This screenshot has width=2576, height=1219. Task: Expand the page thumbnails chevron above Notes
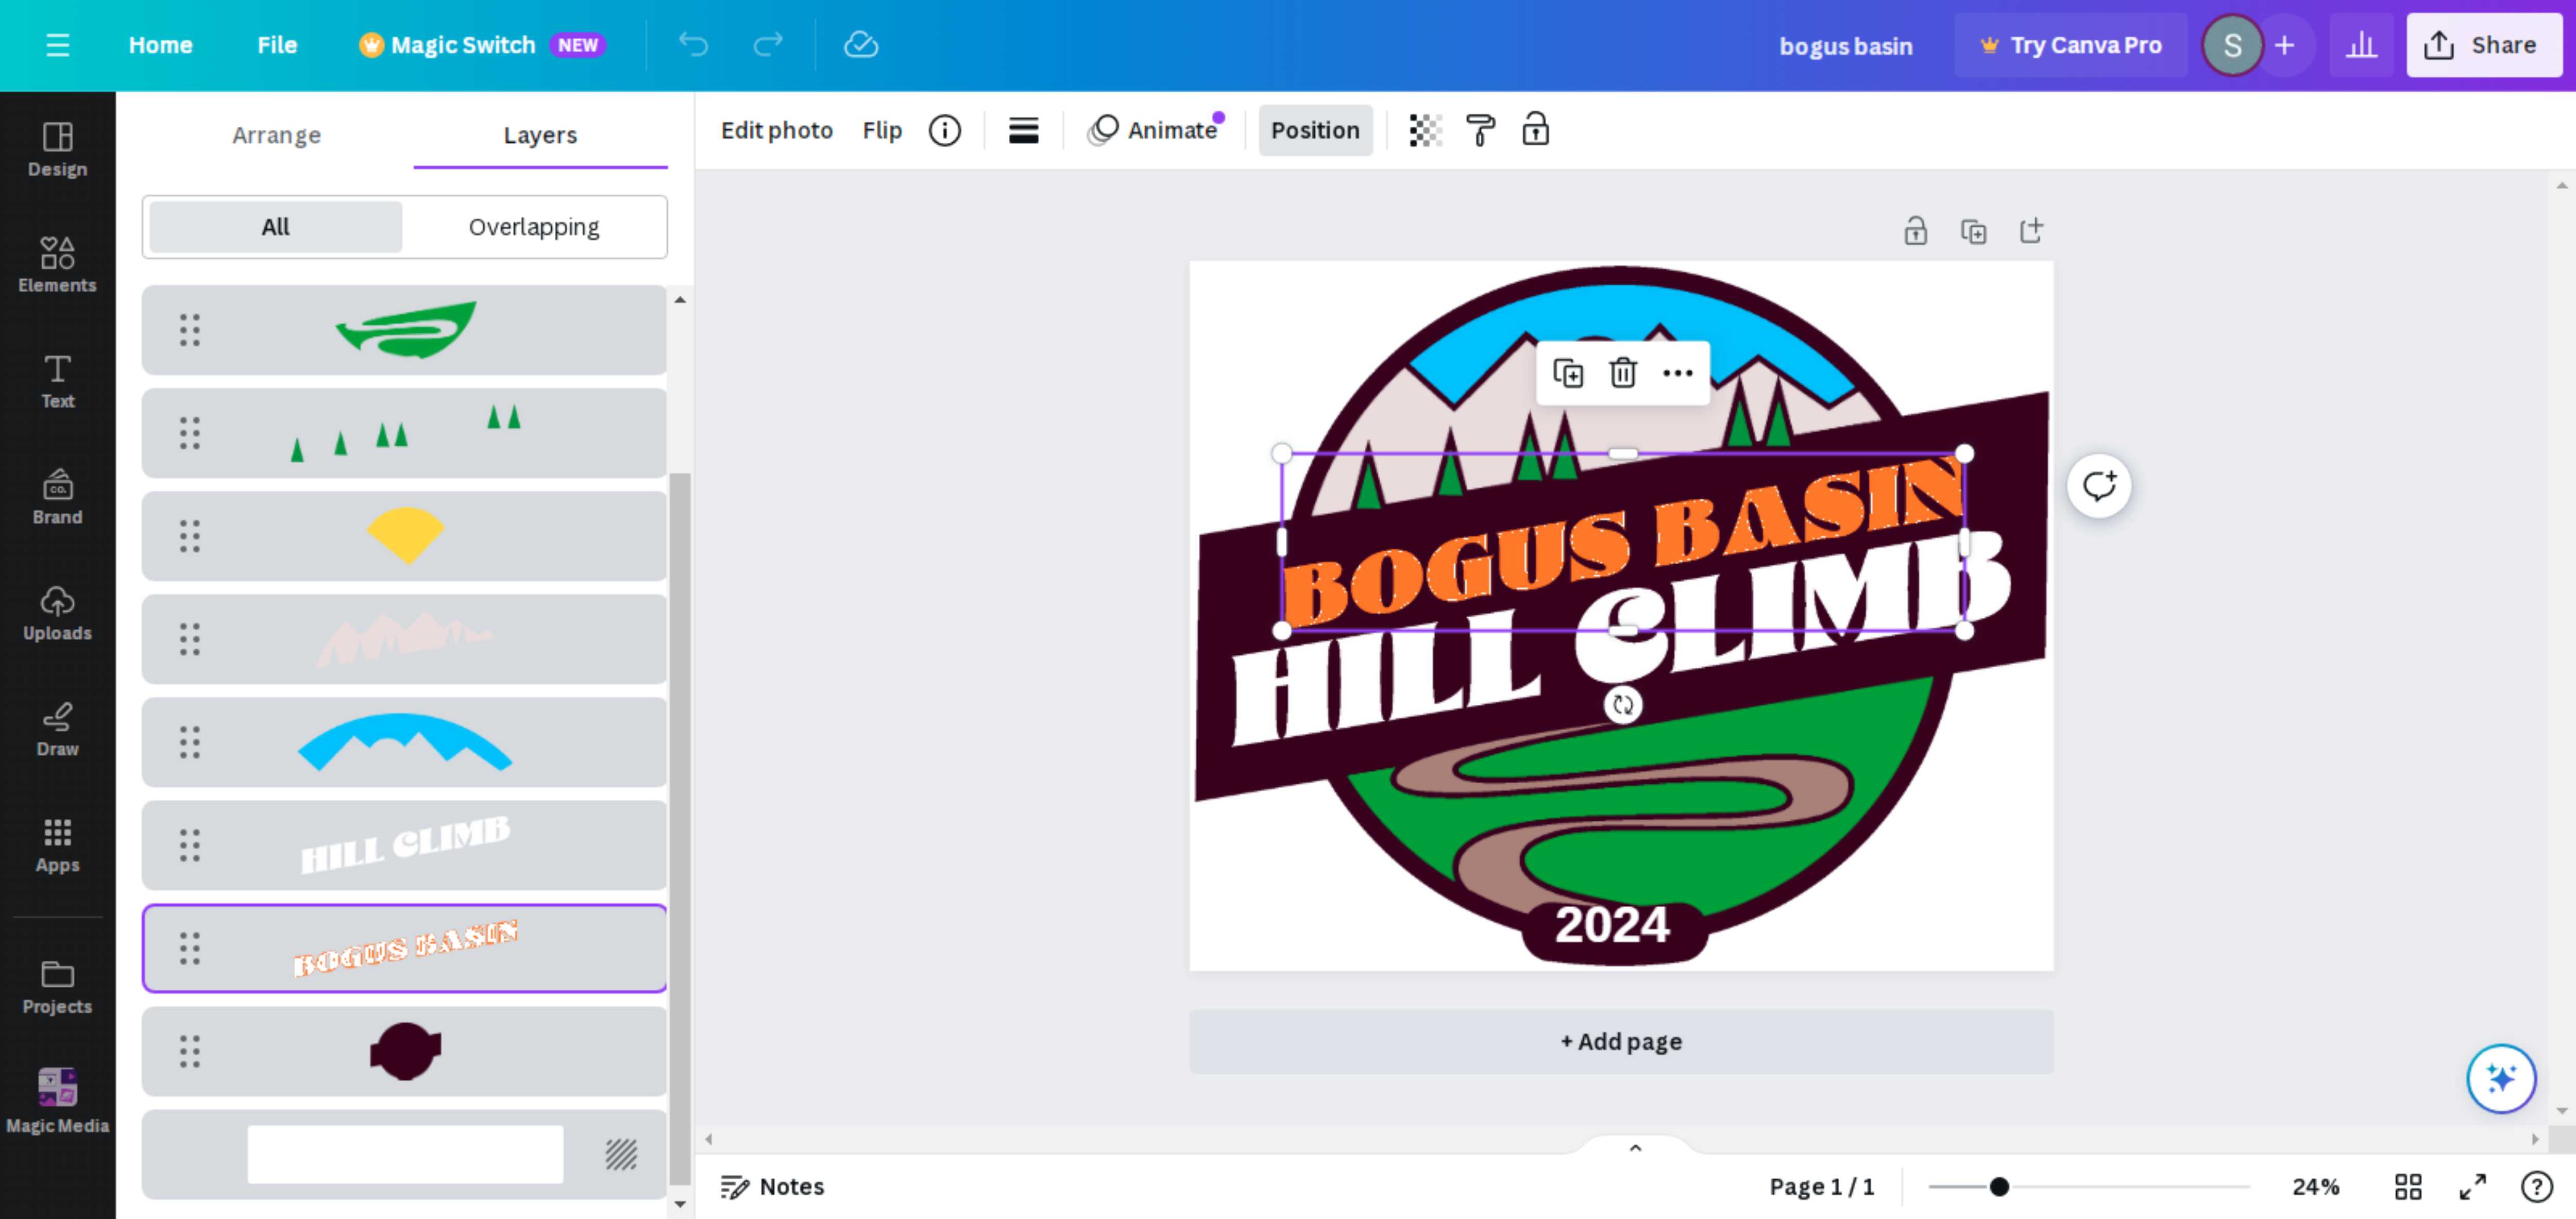point(1635,1148)
